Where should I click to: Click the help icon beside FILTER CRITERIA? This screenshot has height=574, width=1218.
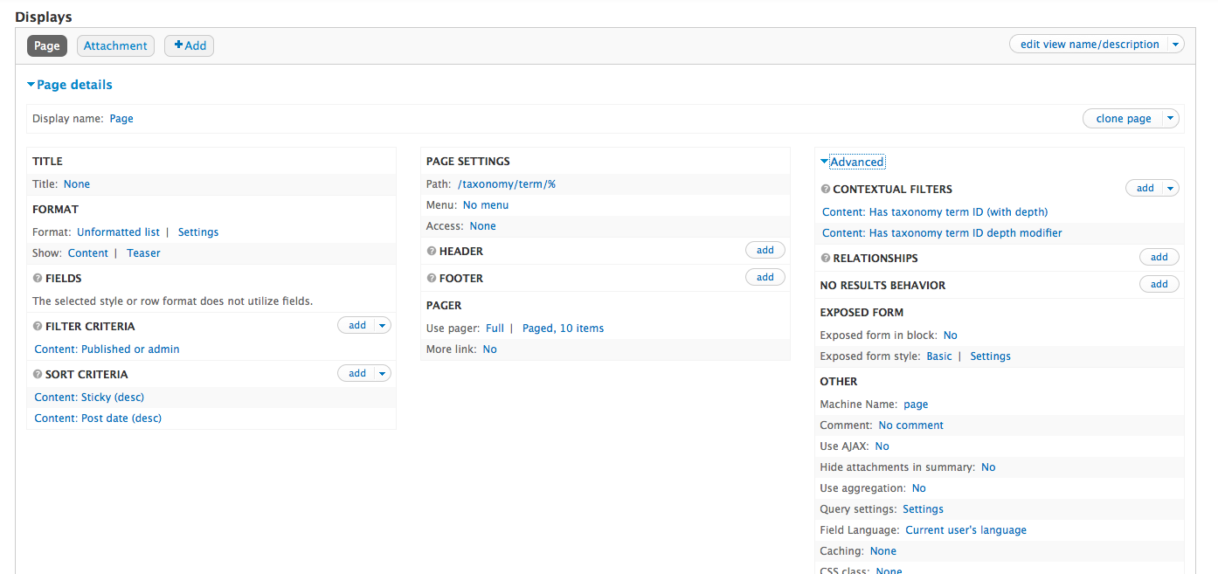38,327
